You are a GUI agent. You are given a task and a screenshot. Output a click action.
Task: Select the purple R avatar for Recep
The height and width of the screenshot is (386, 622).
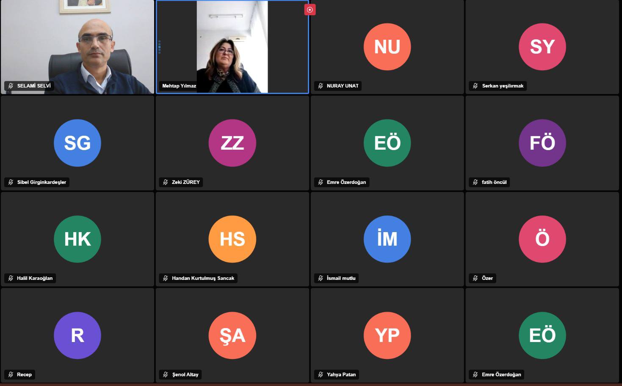tap(77, 335)
